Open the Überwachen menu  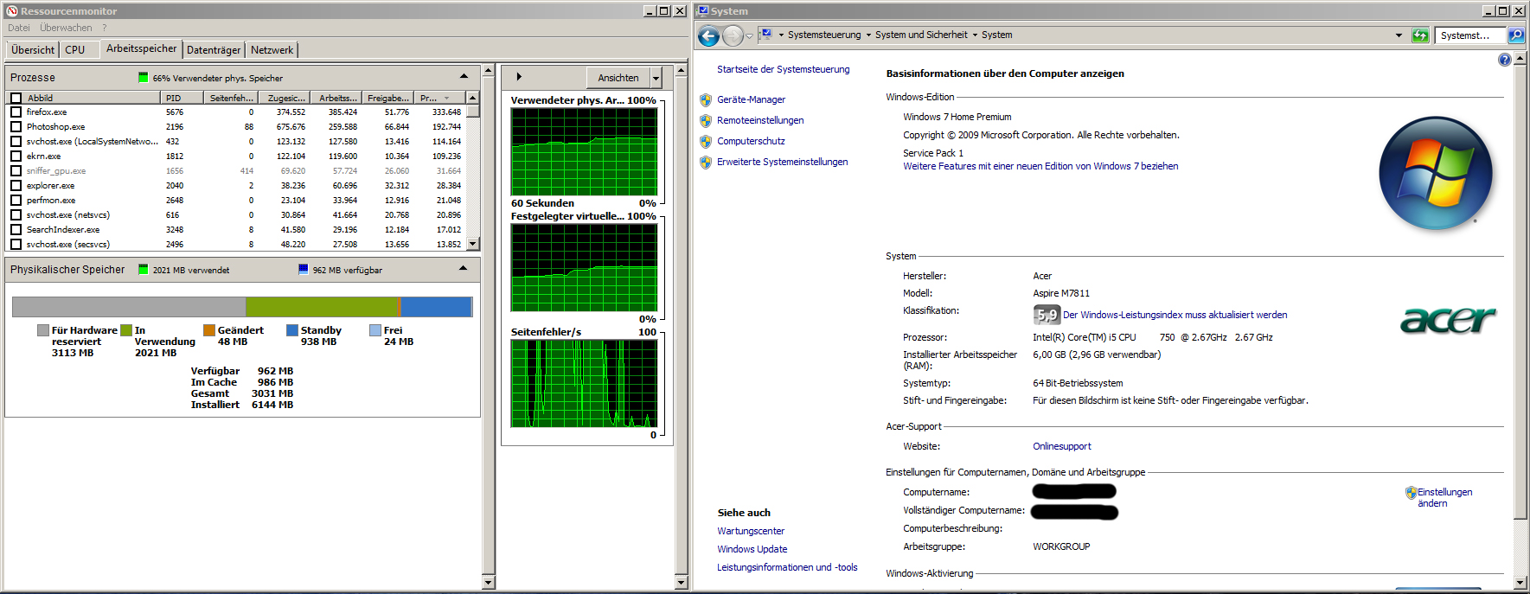coord(66,29)
